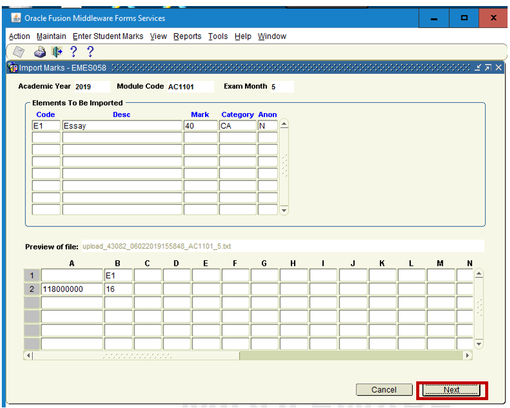This screenshot has height=408, width=510.
Task: Click the Print icon in toolbar
Action: point(40,51)
